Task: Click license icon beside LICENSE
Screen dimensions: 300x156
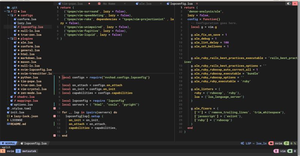Action: click(8, 120)
